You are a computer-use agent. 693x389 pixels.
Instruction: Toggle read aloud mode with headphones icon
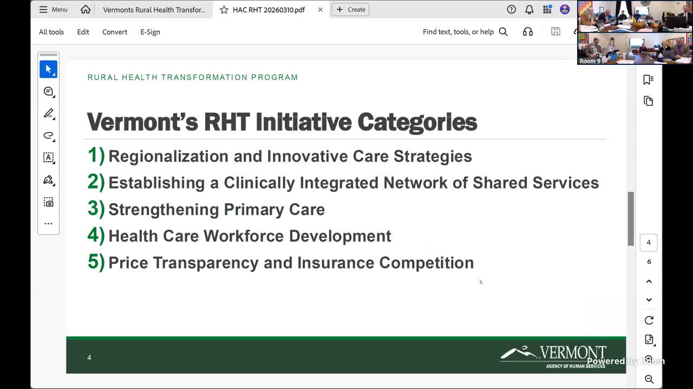pos(527,31)
